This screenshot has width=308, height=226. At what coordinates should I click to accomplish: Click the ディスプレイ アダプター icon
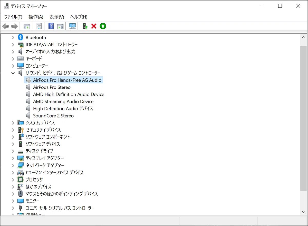point(21,158)
